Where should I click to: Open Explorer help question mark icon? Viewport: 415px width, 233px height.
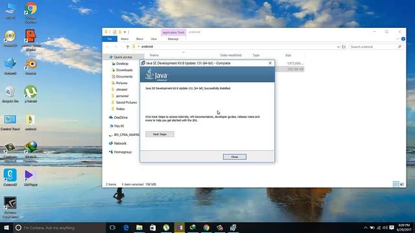(x=403, y=39)
